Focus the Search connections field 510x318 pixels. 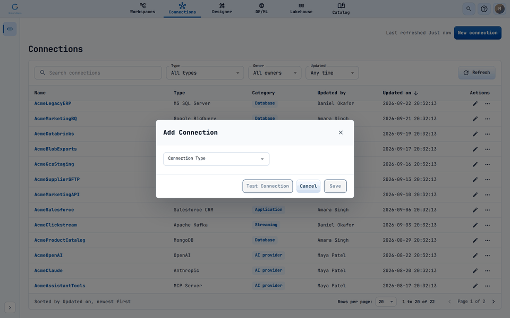pyautogui.click(x=98, y=73)
